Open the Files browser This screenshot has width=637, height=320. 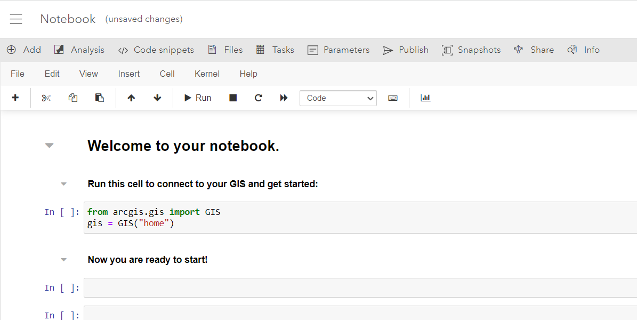pos(225,50)
